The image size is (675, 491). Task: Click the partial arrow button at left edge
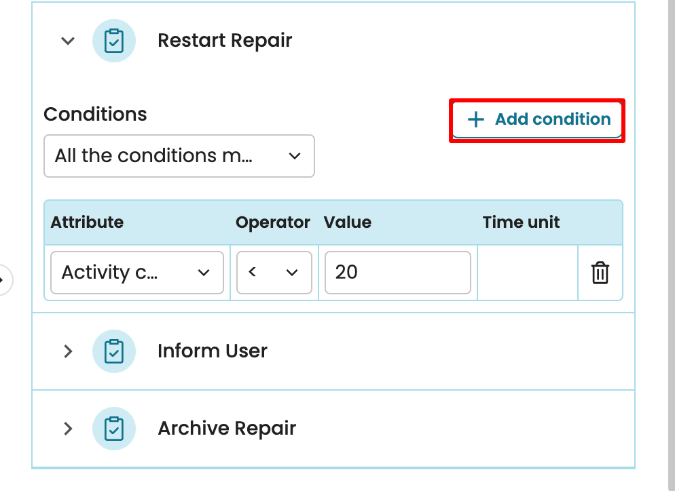(x=5, y=278)
